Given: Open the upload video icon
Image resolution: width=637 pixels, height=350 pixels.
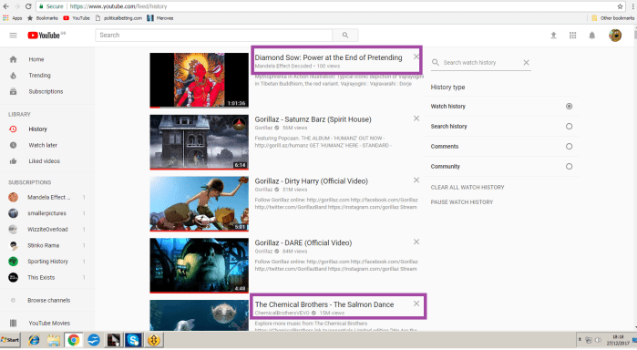Looking at the screenshot, I should 553,36.
